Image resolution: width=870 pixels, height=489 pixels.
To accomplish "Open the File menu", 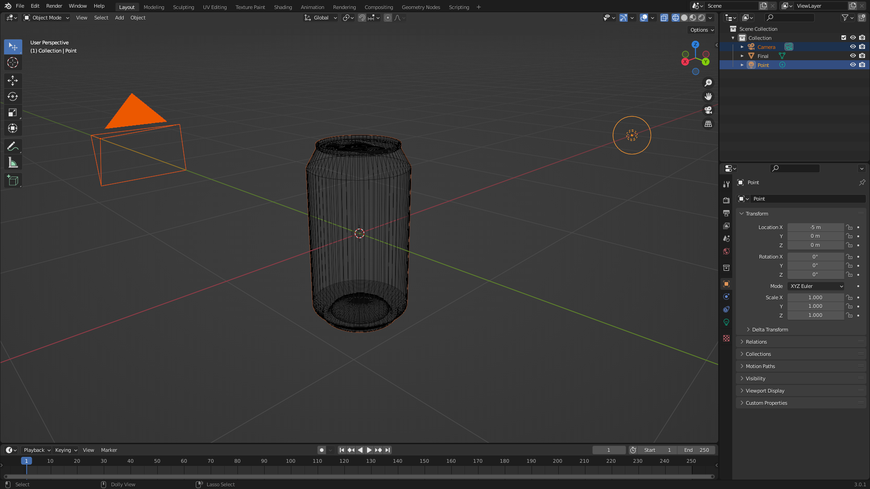I will [20, 6].
